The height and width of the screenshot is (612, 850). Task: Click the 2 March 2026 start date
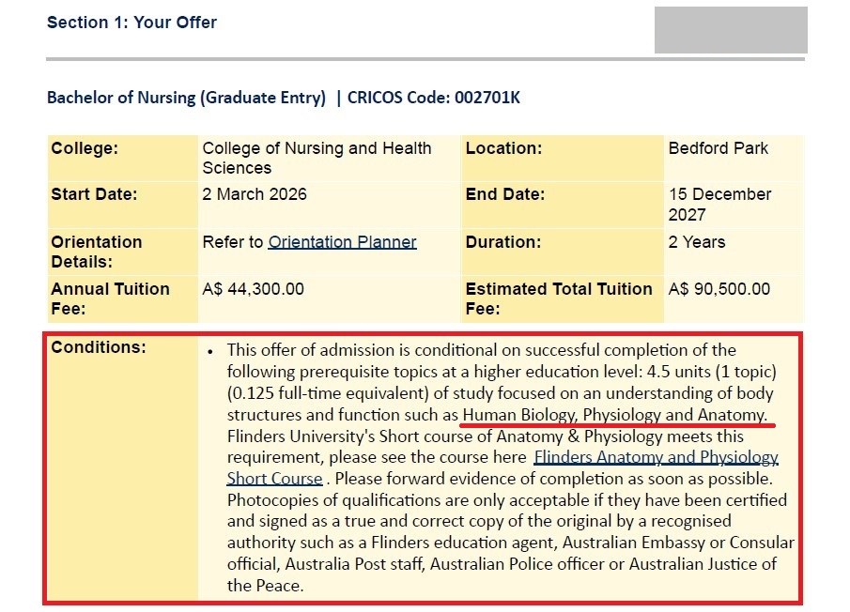tap(255, 194)
